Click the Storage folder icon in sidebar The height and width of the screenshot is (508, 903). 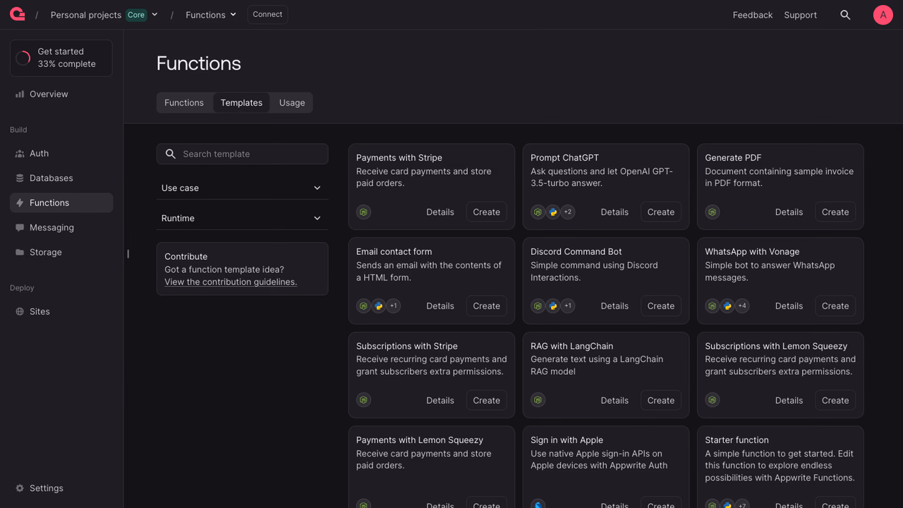pos(20,252)
